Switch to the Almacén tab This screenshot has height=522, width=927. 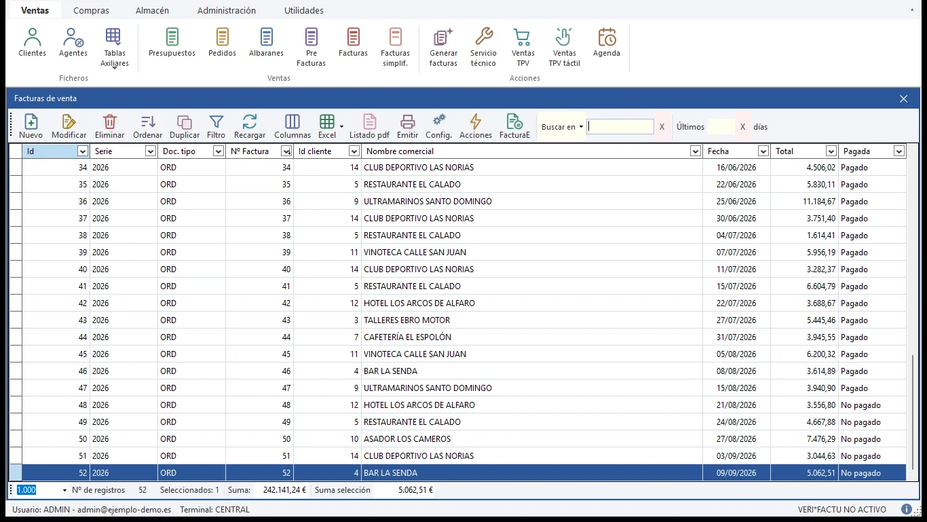152,10
